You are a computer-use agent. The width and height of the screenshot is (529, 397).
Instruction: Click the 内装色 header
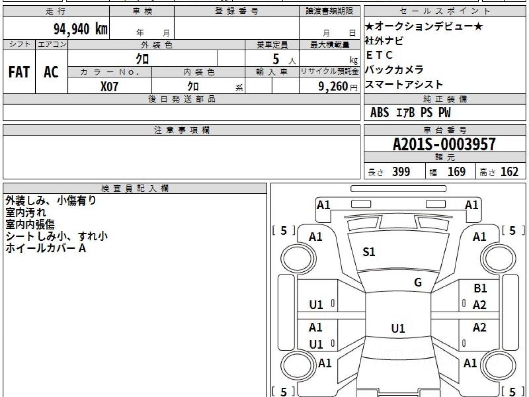(198, 72)
